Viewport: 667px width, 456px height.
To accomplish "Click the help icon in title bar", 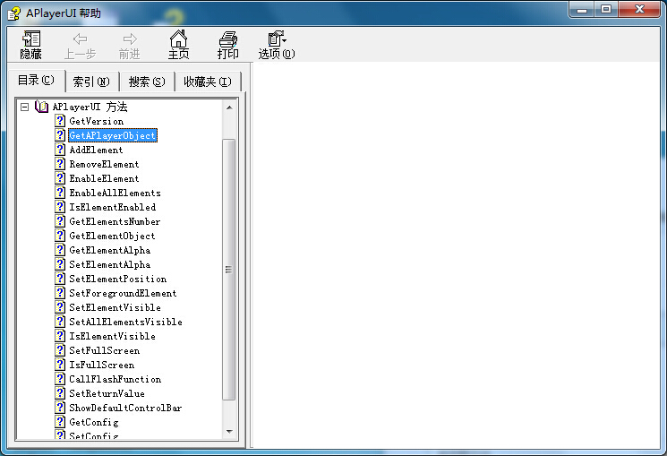I will [13, 13].
